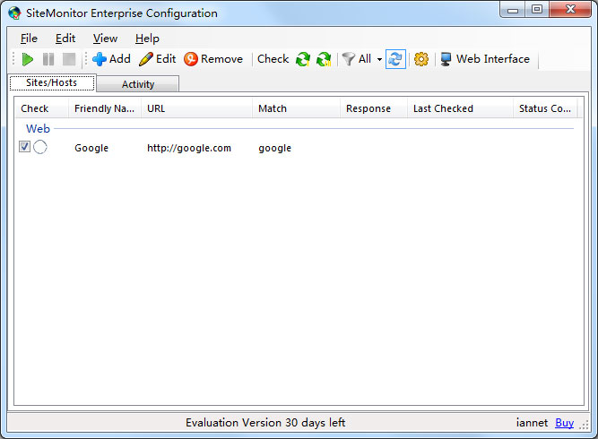Sort by the Check column header
The width and height of the screenshot is (598, 439).
tap(41, 108)
